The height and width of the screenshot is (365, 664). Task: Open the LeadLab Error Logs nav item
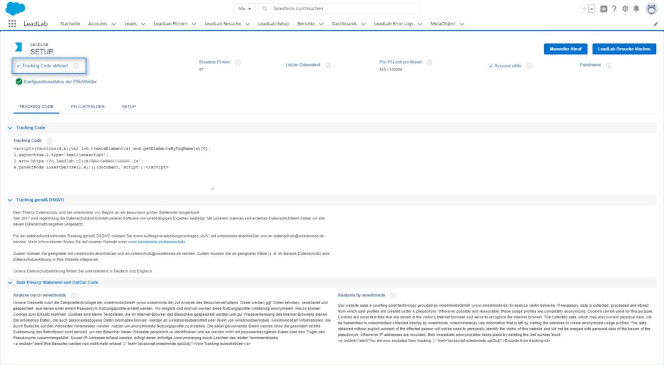(394, 24)
